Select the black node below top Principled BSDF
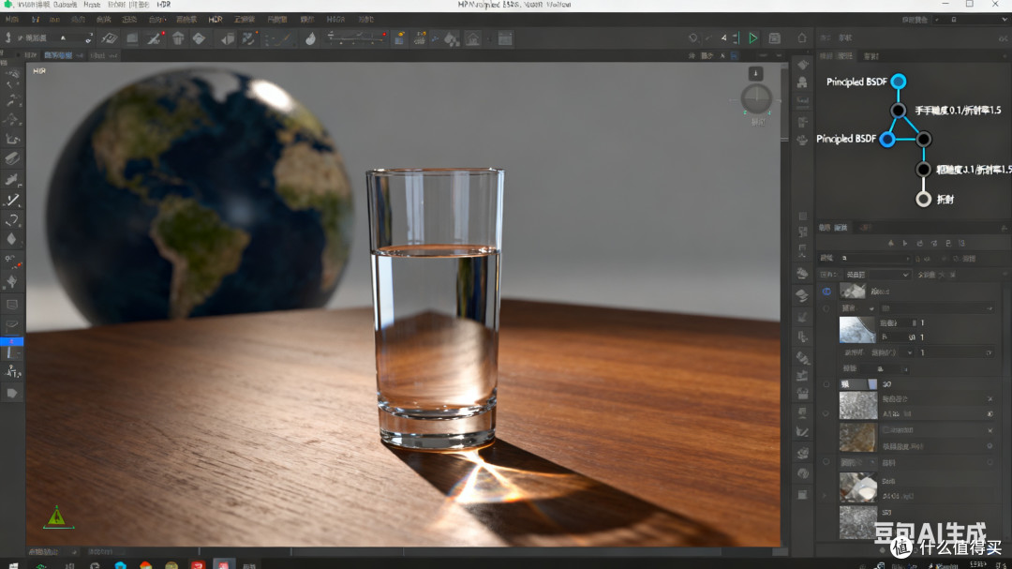This screenshot has height=569, width=1012. click(x=898, y=111)
